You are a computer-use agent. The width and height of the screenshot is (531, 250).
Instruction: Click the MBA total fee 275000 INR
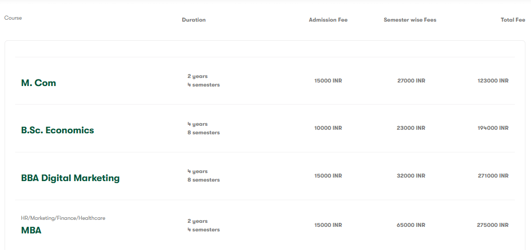point(493,225)
